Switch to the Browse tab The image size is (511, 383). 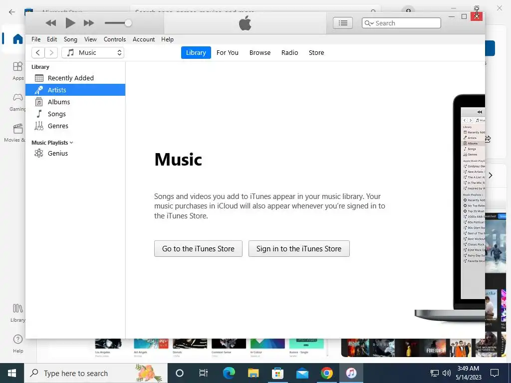click(259, 52)
